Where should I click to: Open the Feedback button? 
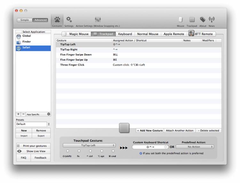tap(41, 158)
